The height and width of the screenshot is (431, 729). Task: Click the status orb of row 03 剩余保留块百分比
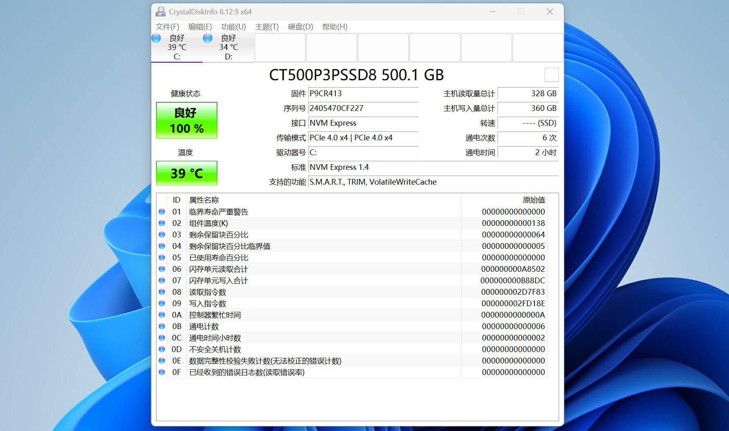coord(162,235)
